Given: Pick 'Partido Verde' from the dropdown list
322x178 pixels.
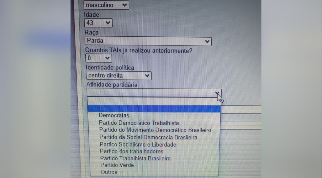Looking at the screenshot, I should [x=117, y=165].
